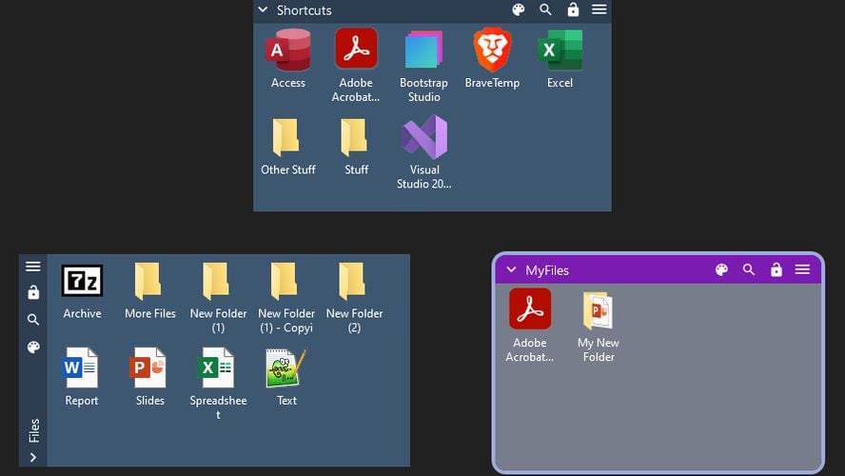Toggle the lock on Shortcuts panel
Image resolution: width=845 pixels, height=476 pixels.
click(x=573, y=10)
